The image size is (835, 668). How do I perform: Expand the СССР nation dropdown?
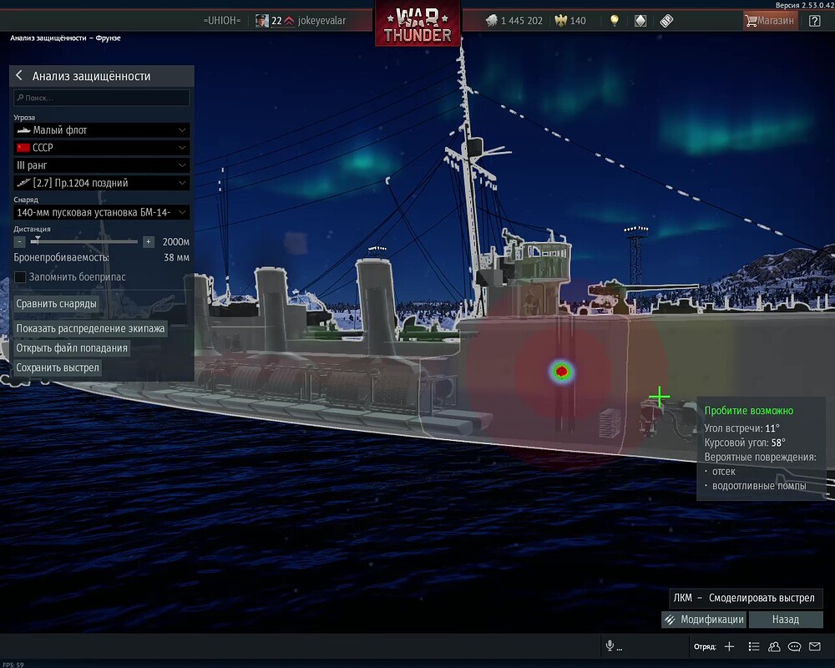(102, 148)
